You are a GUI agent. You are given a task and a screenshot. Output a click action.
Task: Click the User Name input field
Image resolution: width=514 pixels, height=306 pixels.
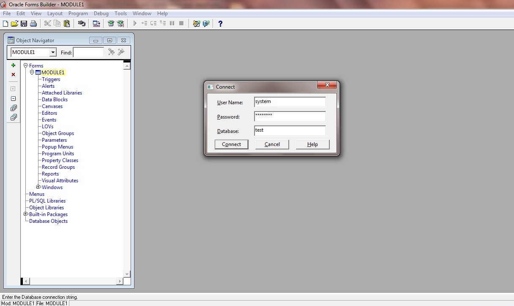click(290, 102)
